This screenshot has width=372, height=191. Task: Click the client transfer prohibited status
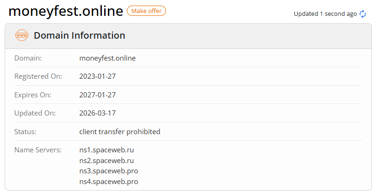[x=120, y=132]
